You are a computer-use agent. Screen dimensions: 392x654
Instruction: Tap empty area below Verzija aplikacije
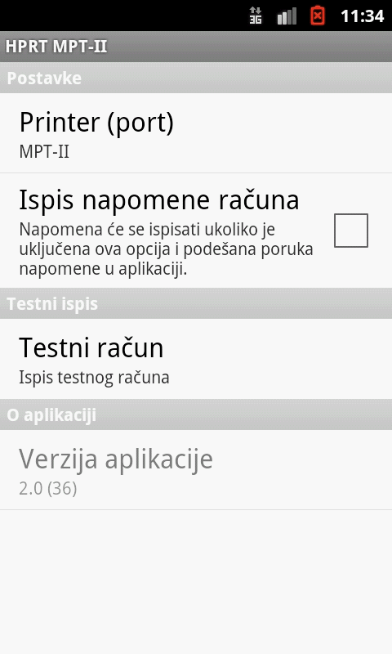click(x=196, y=582)
